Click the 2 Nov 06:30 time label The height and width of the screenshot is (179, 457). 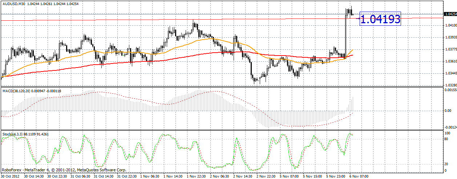(219, 176)
